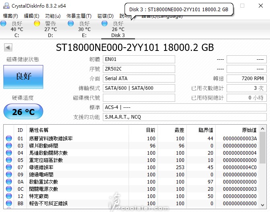Open the 磁碟(D) menu

tap(105, 16)
